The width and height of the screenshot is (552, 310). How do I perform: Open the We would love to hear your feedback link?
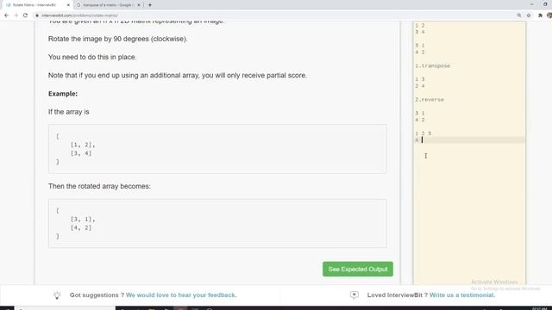pyautogui.click(x=181, y=294)
